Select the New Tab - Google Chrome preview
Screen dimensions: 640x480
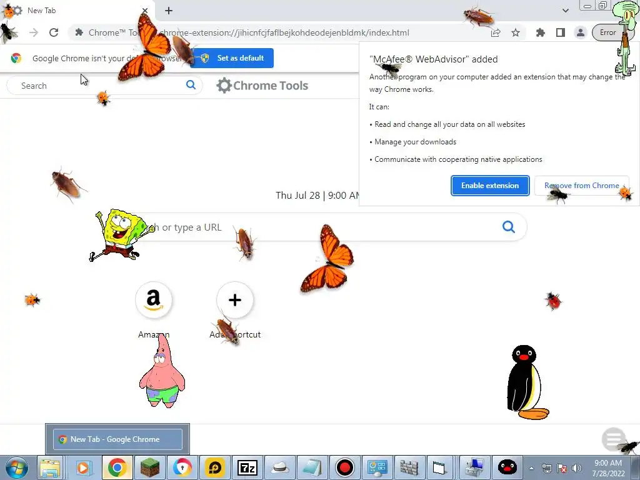[117, 439]
